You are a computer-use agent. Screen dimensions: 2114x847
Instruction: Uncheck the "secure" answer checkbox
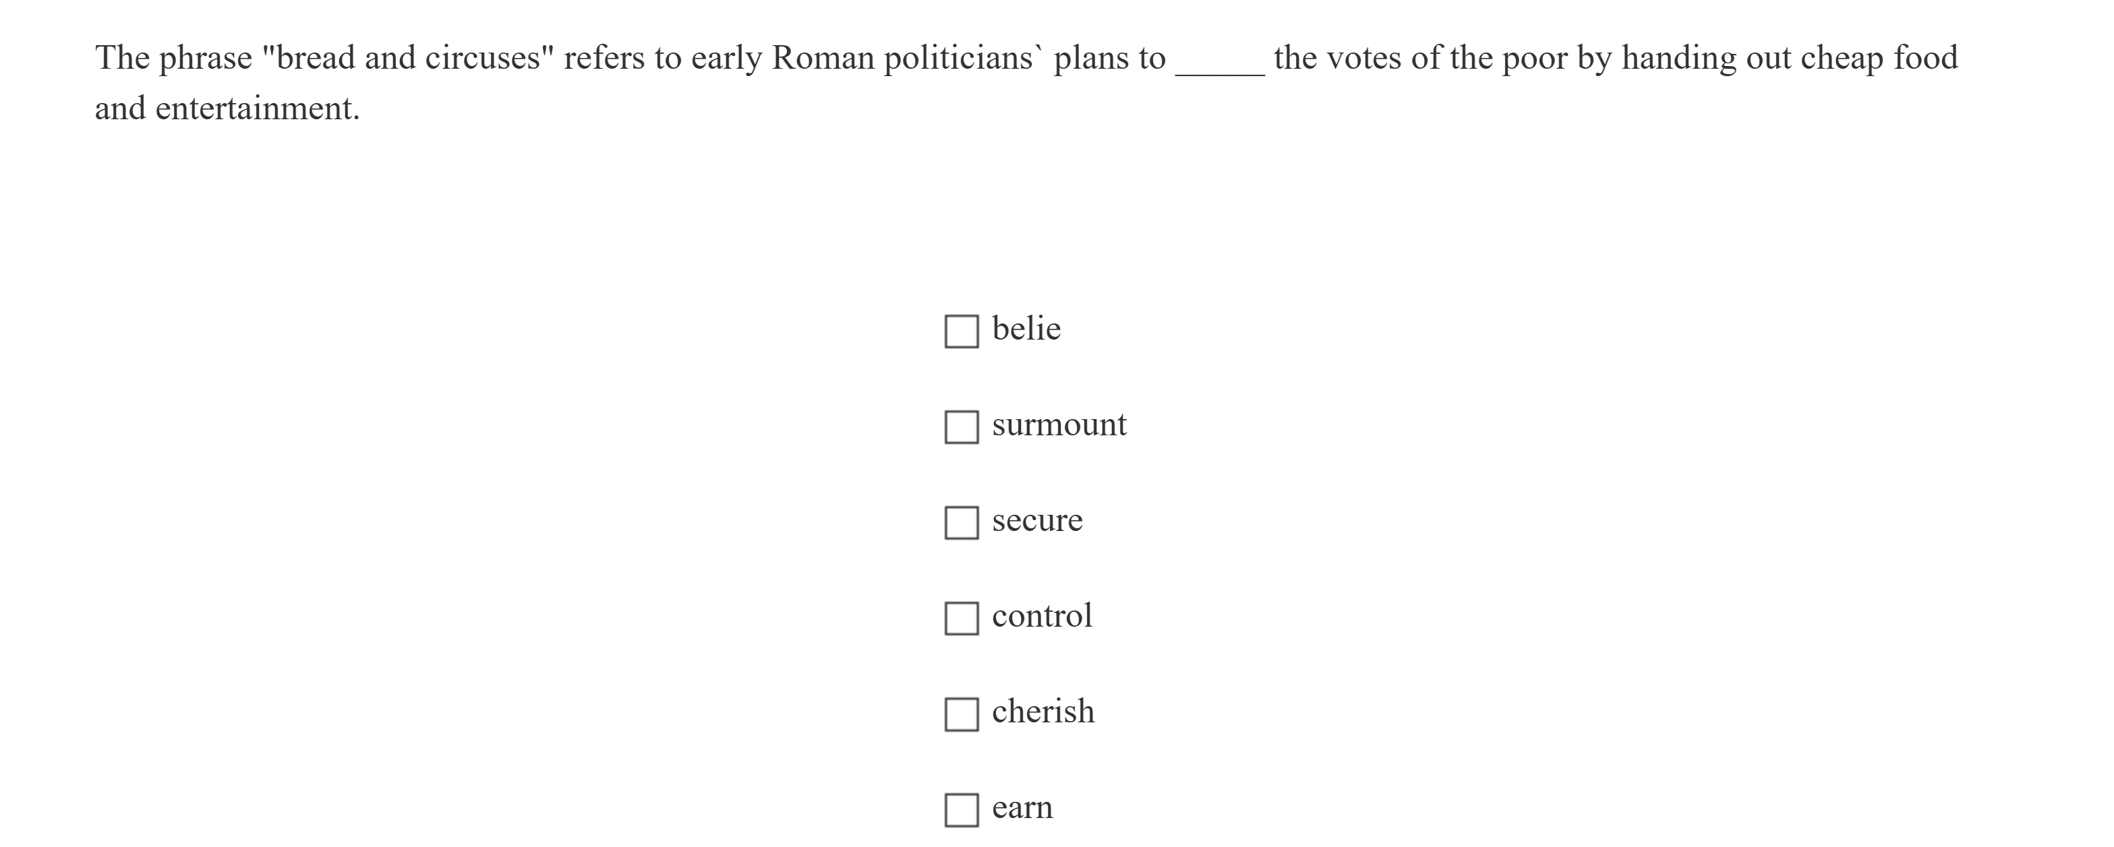(x=960, y=523)
